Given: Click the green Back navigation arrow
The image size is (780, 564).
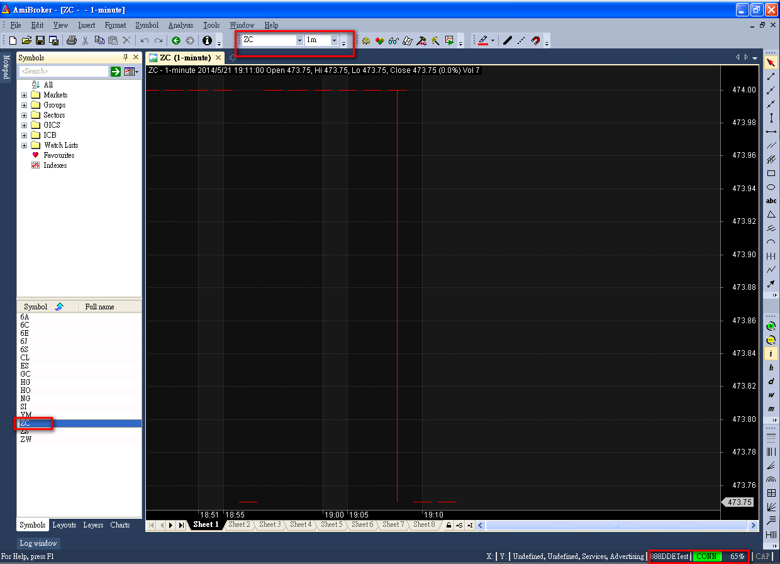Looking at the screenshot, I should [176, 40].
